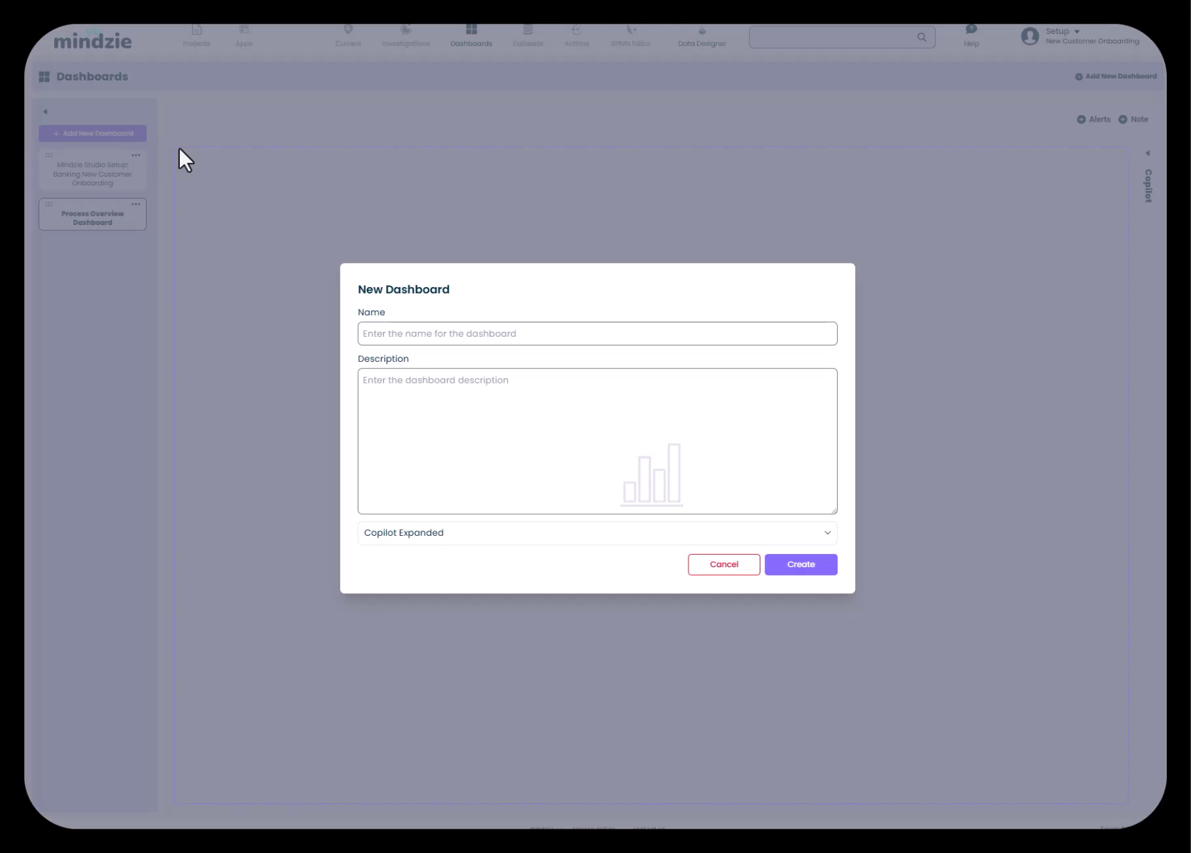Click the Create button
1191x853 pixels.
(800, 565)
